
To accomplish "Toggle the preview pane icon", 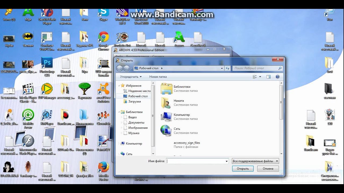I will pos(268,77).
